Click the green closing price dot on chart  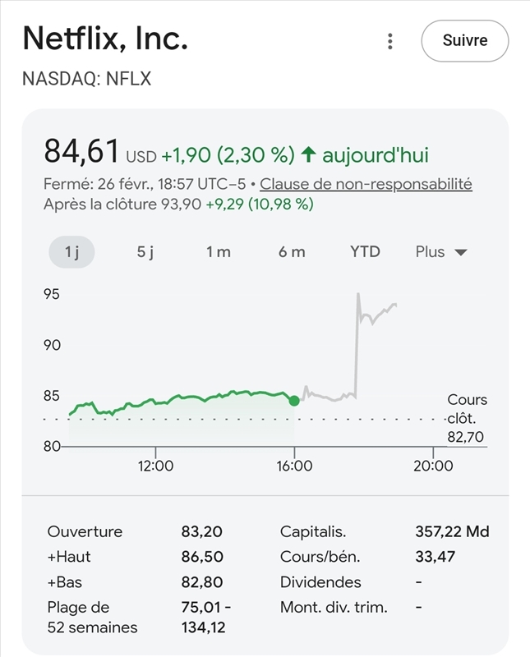(x=294, y=401)
